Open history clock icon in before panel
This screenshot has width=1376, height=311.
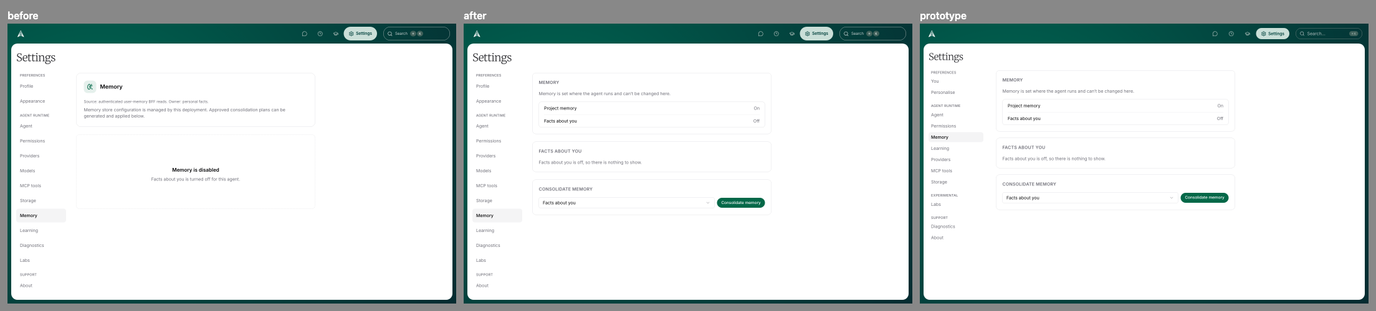320,34
